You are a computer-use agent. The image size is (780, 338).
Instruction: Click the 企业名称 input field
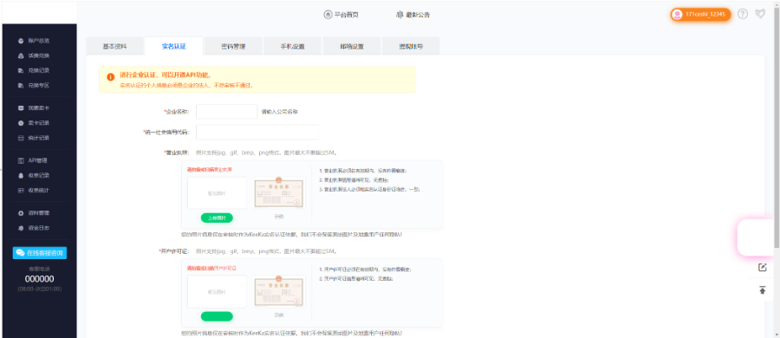[x=227, y=112]
